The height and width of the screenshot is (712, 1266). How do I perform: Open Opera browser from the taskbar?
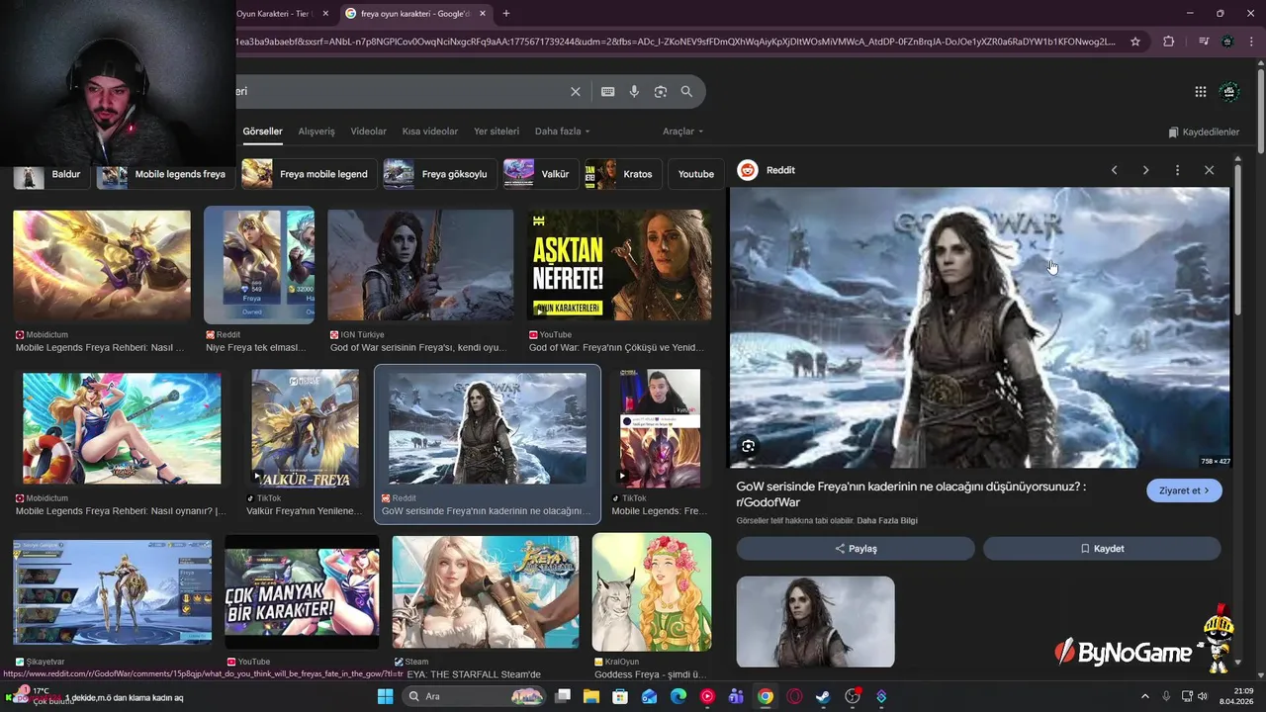(x=794, y=696)
